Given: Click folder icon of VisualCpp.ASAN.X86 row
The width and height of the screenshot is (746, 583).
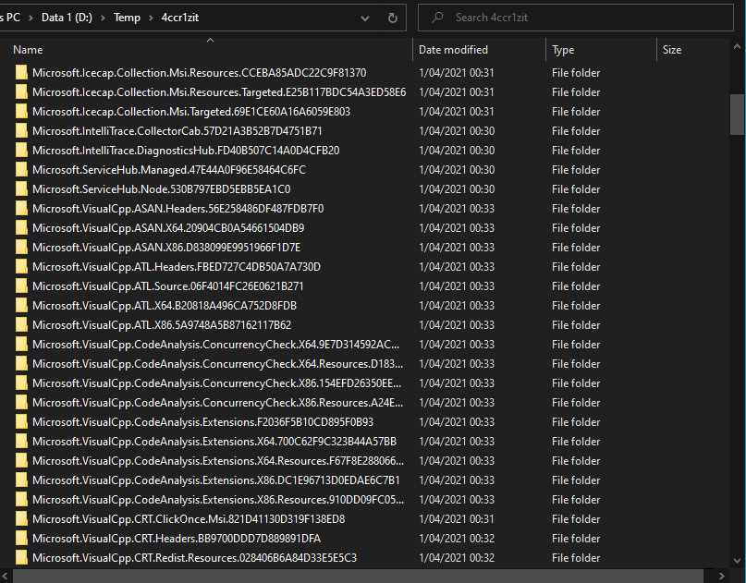Looking at the screenshot, I should pos(21,248).
